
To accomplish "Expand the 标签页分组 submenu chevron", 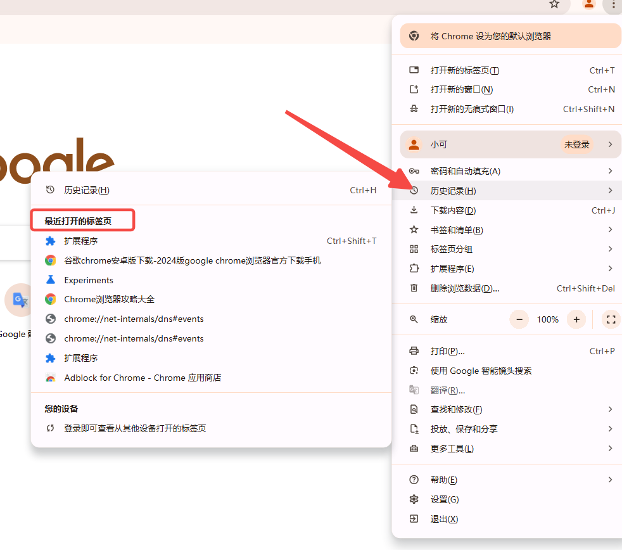I will [610, 249].
